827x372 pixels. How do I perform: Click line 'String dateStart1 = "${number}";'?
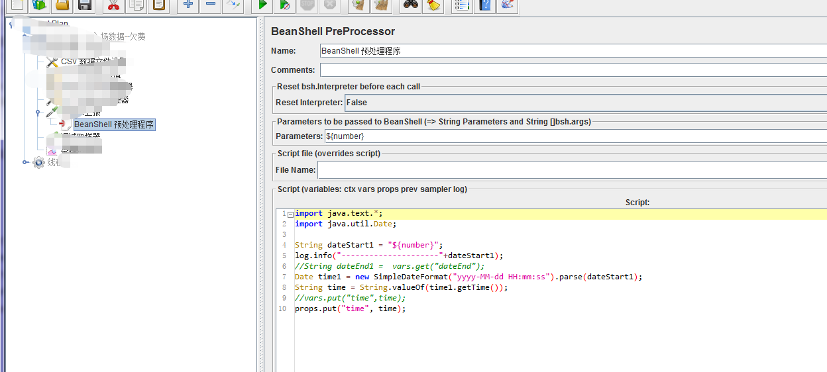368,245
